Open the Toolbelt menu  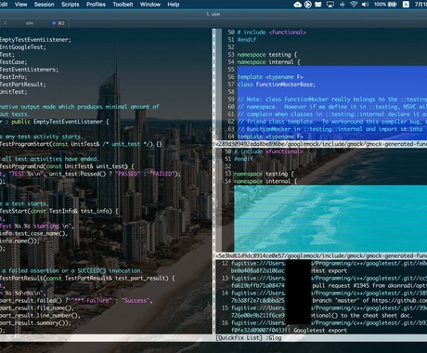click(x=123, y=5)
